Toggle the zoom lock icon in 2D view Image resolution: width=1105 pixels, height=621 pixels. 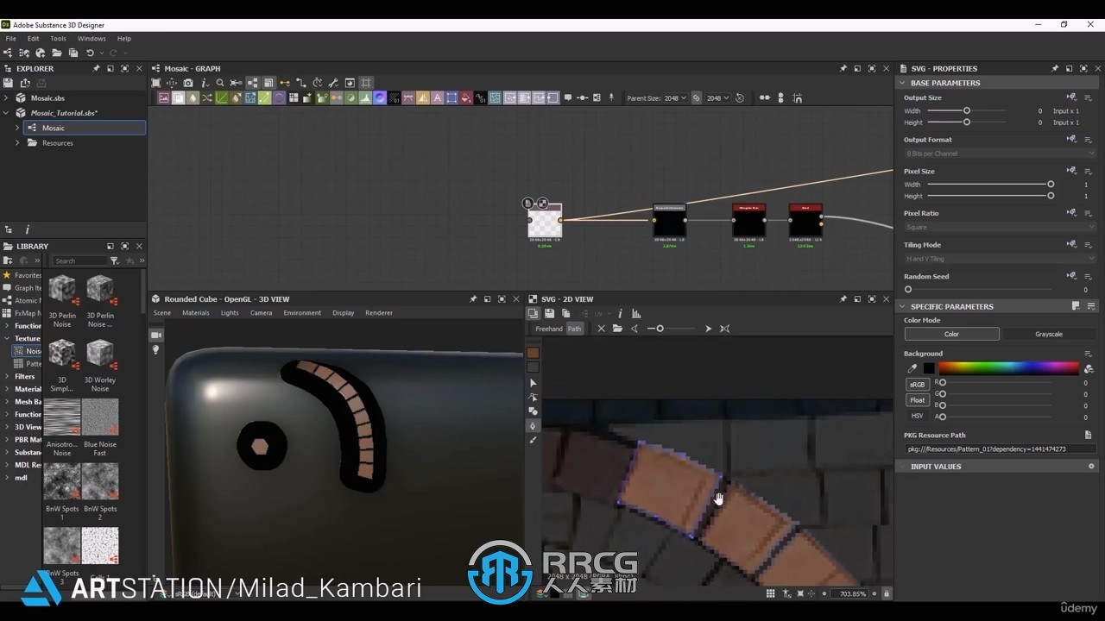tap(886, 593)
